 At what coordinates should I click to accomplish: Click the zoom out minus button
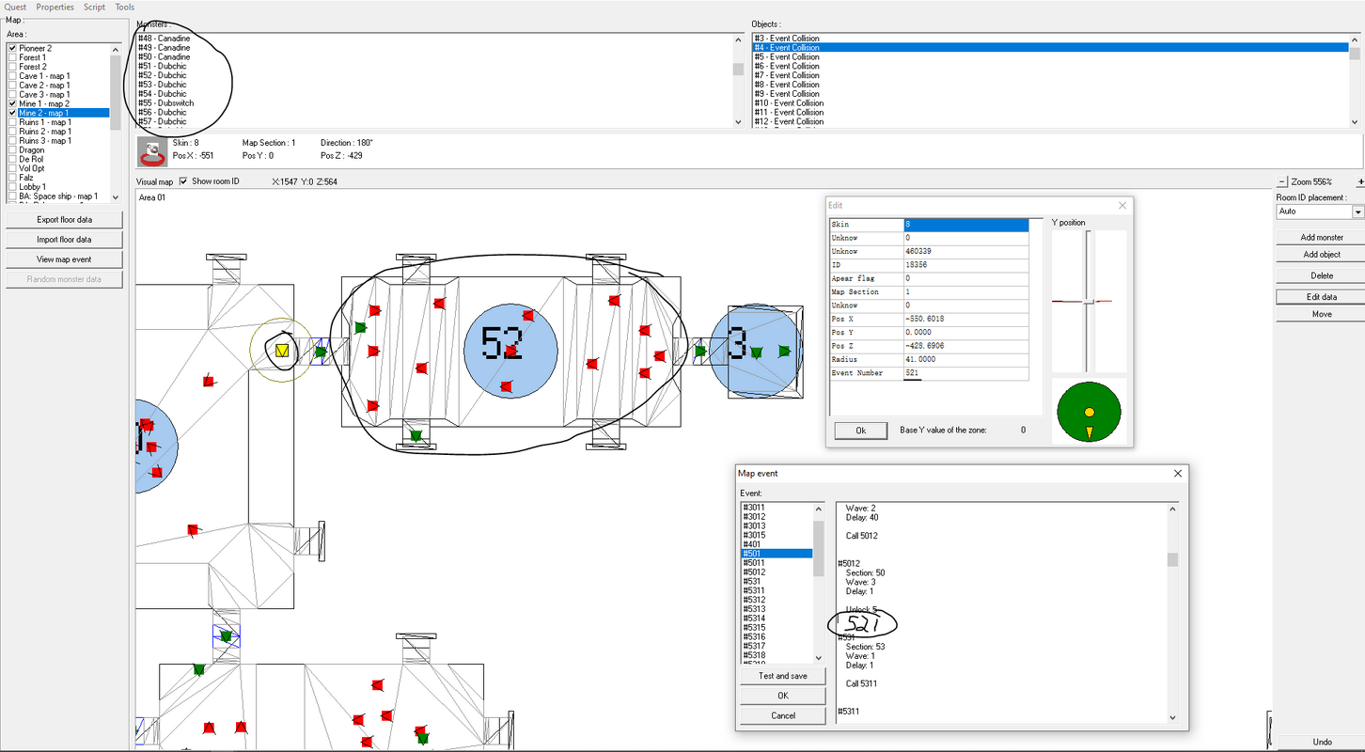[1282, 181]
